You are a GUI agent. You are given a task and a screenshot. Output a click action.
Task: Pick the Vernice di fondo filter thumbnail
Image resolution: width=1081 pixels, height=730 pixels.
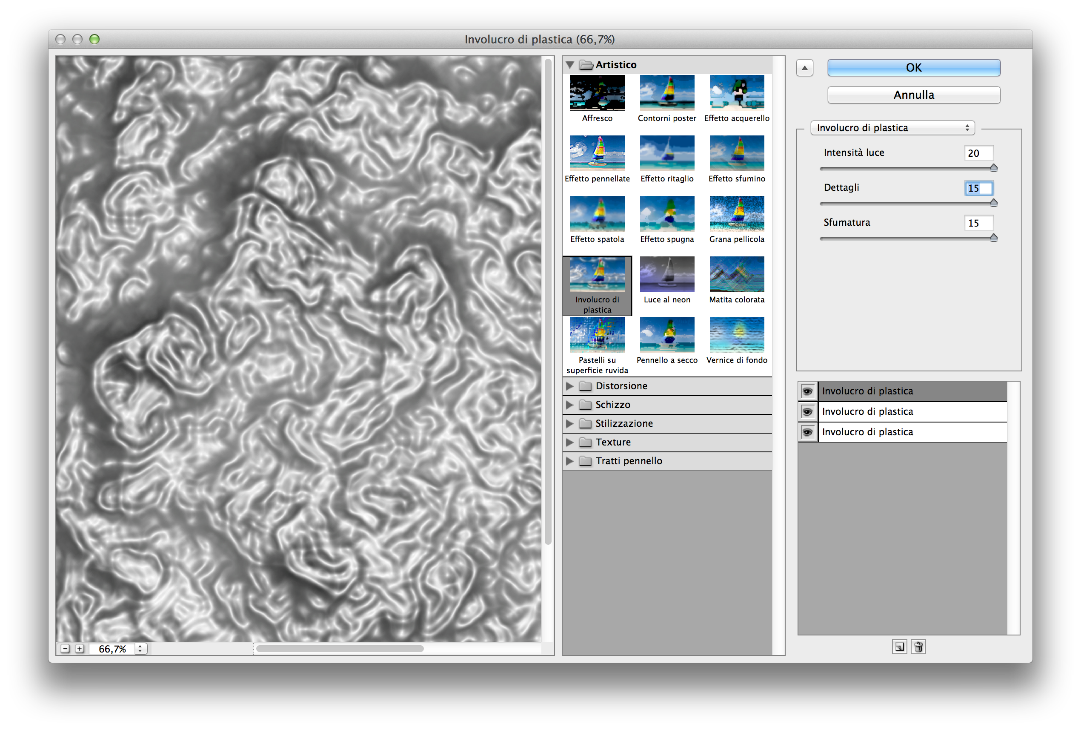(736, 335)
